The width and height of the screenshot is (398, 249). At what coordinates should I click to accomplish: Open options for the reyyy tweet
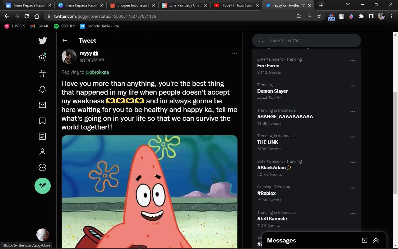[234, 53]
